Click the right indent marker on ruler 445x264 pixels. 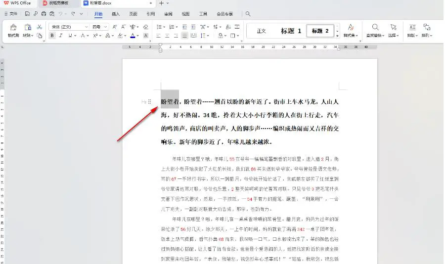pos(339,49)
